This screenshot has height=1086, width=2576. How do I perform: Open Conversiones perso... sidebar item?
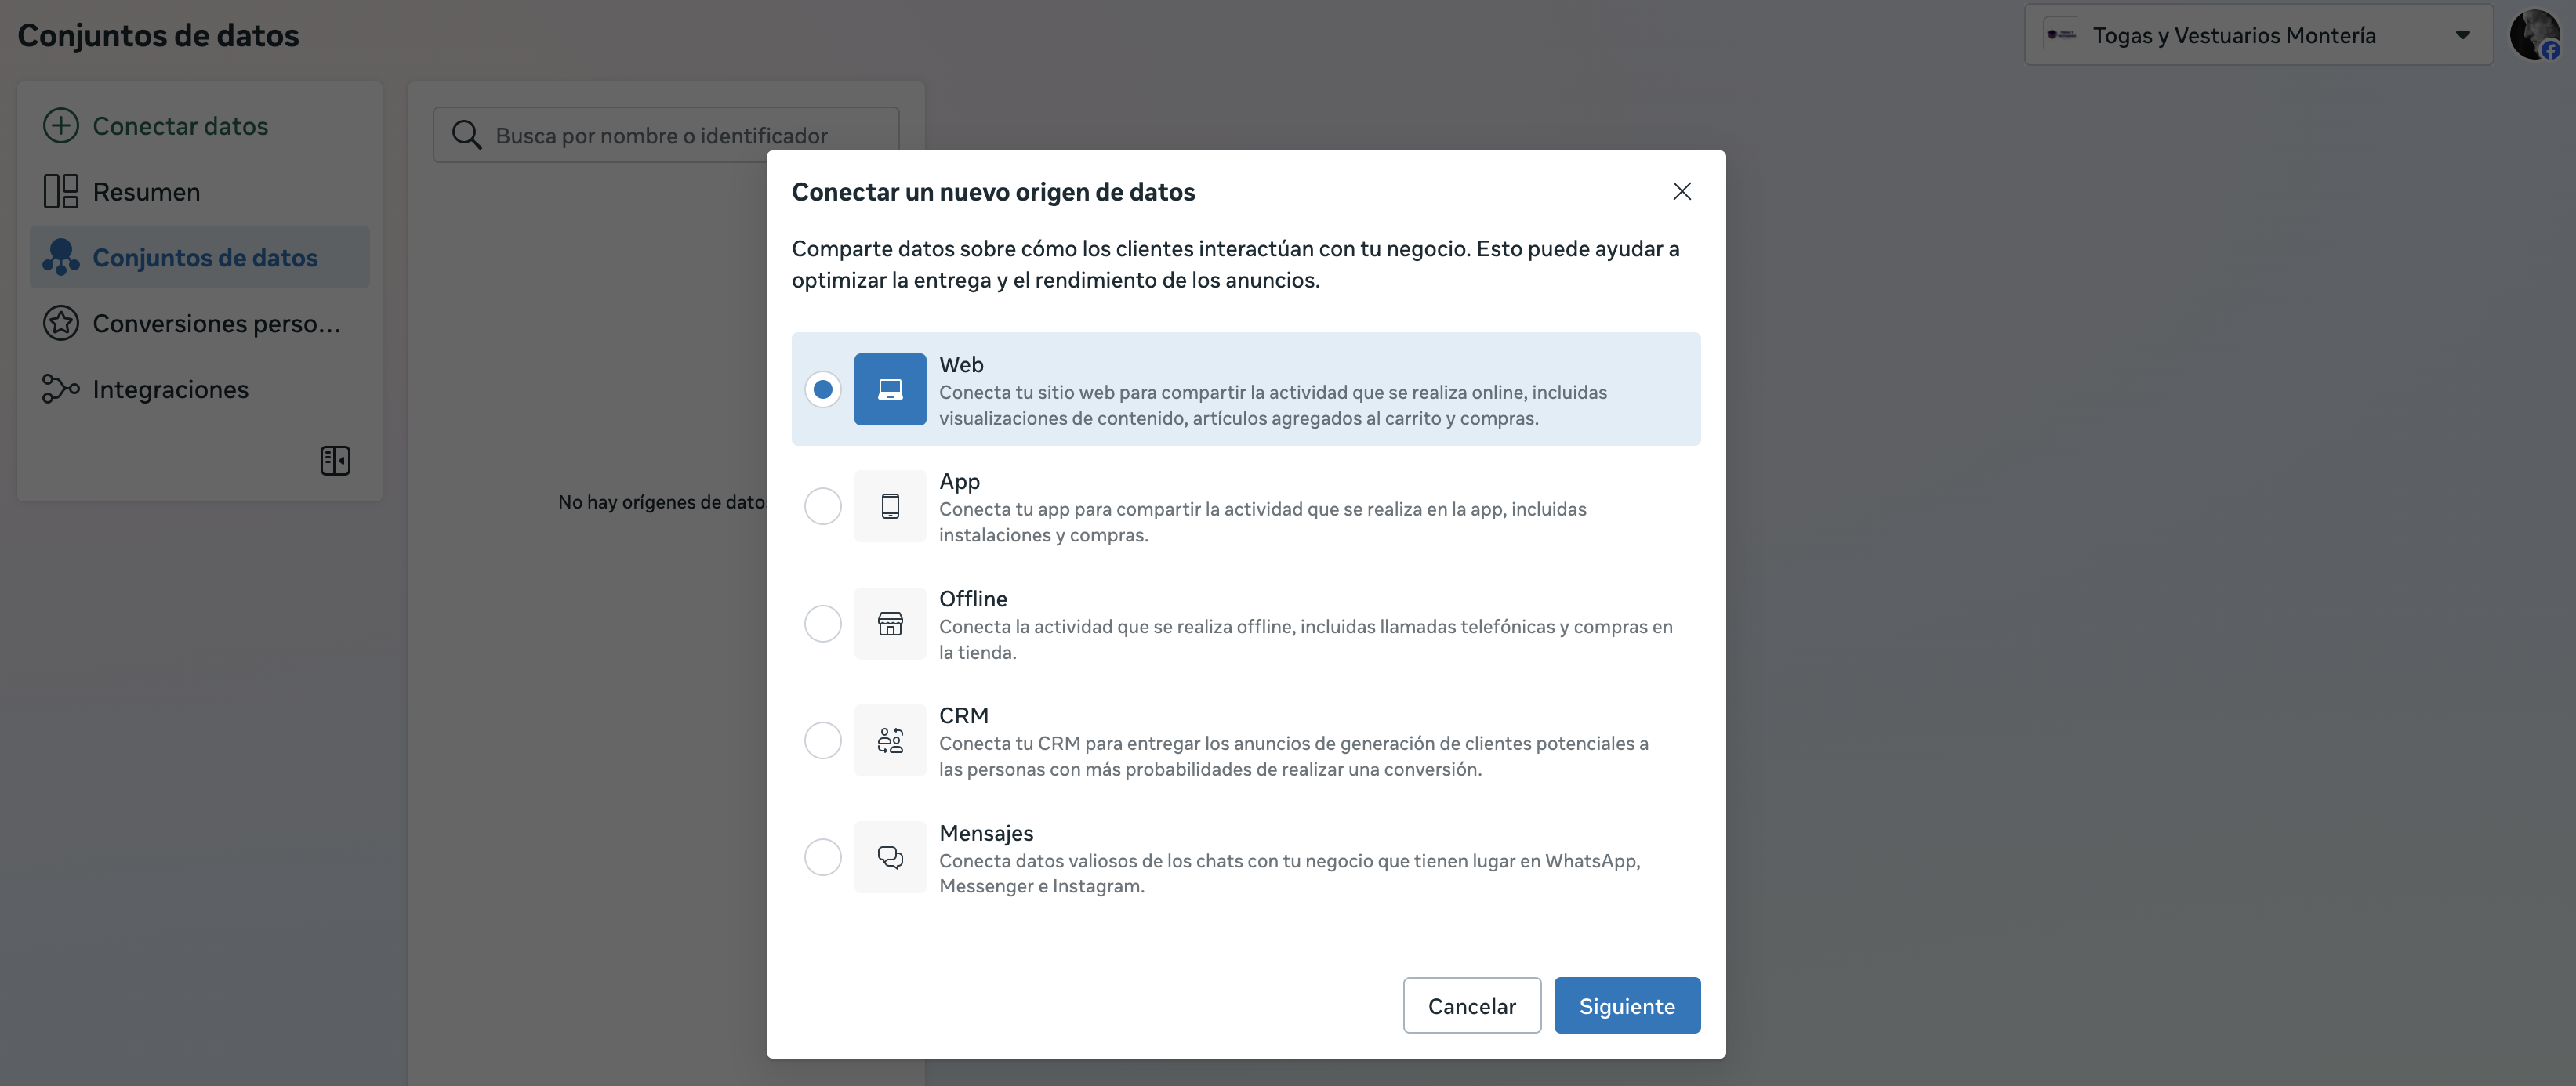[199, 324]
